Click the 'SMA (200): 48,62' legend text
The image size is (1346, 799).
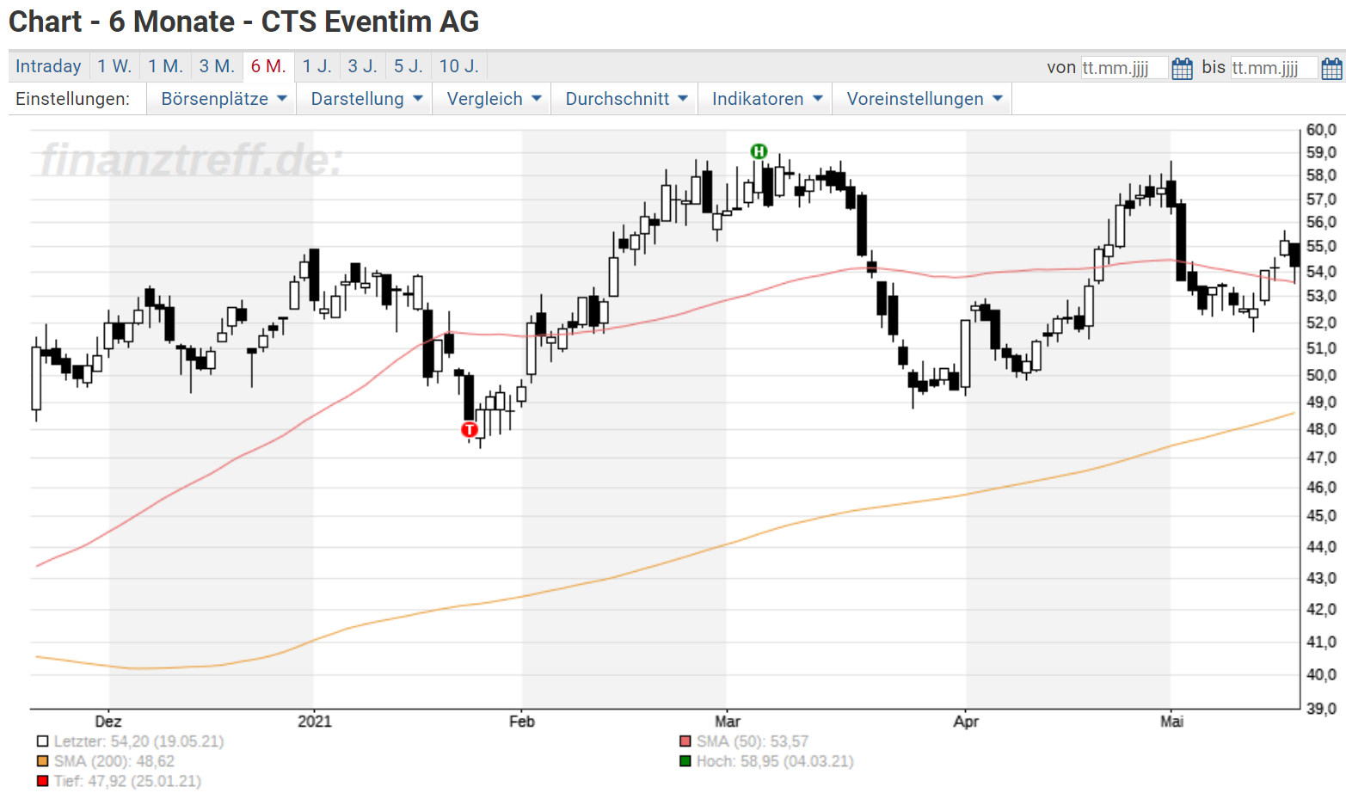(114, 761)
